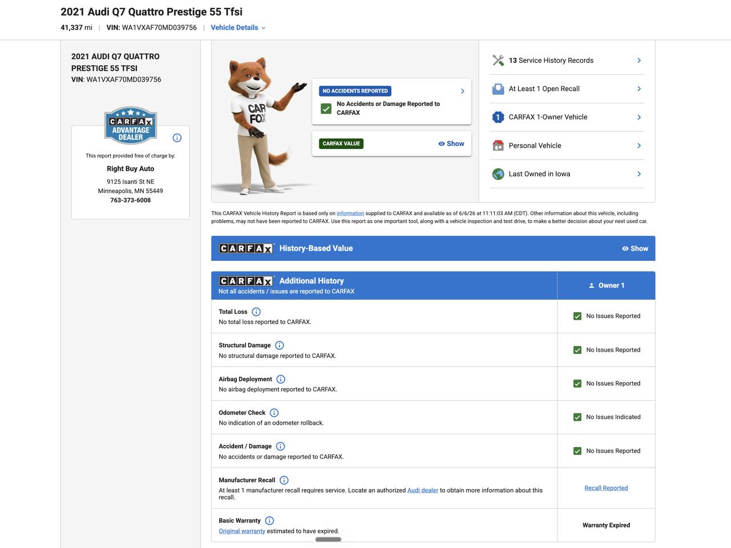Open the 13 Service History Records item
This screenshot has height=548, width=731.
(x=567, y=61)
